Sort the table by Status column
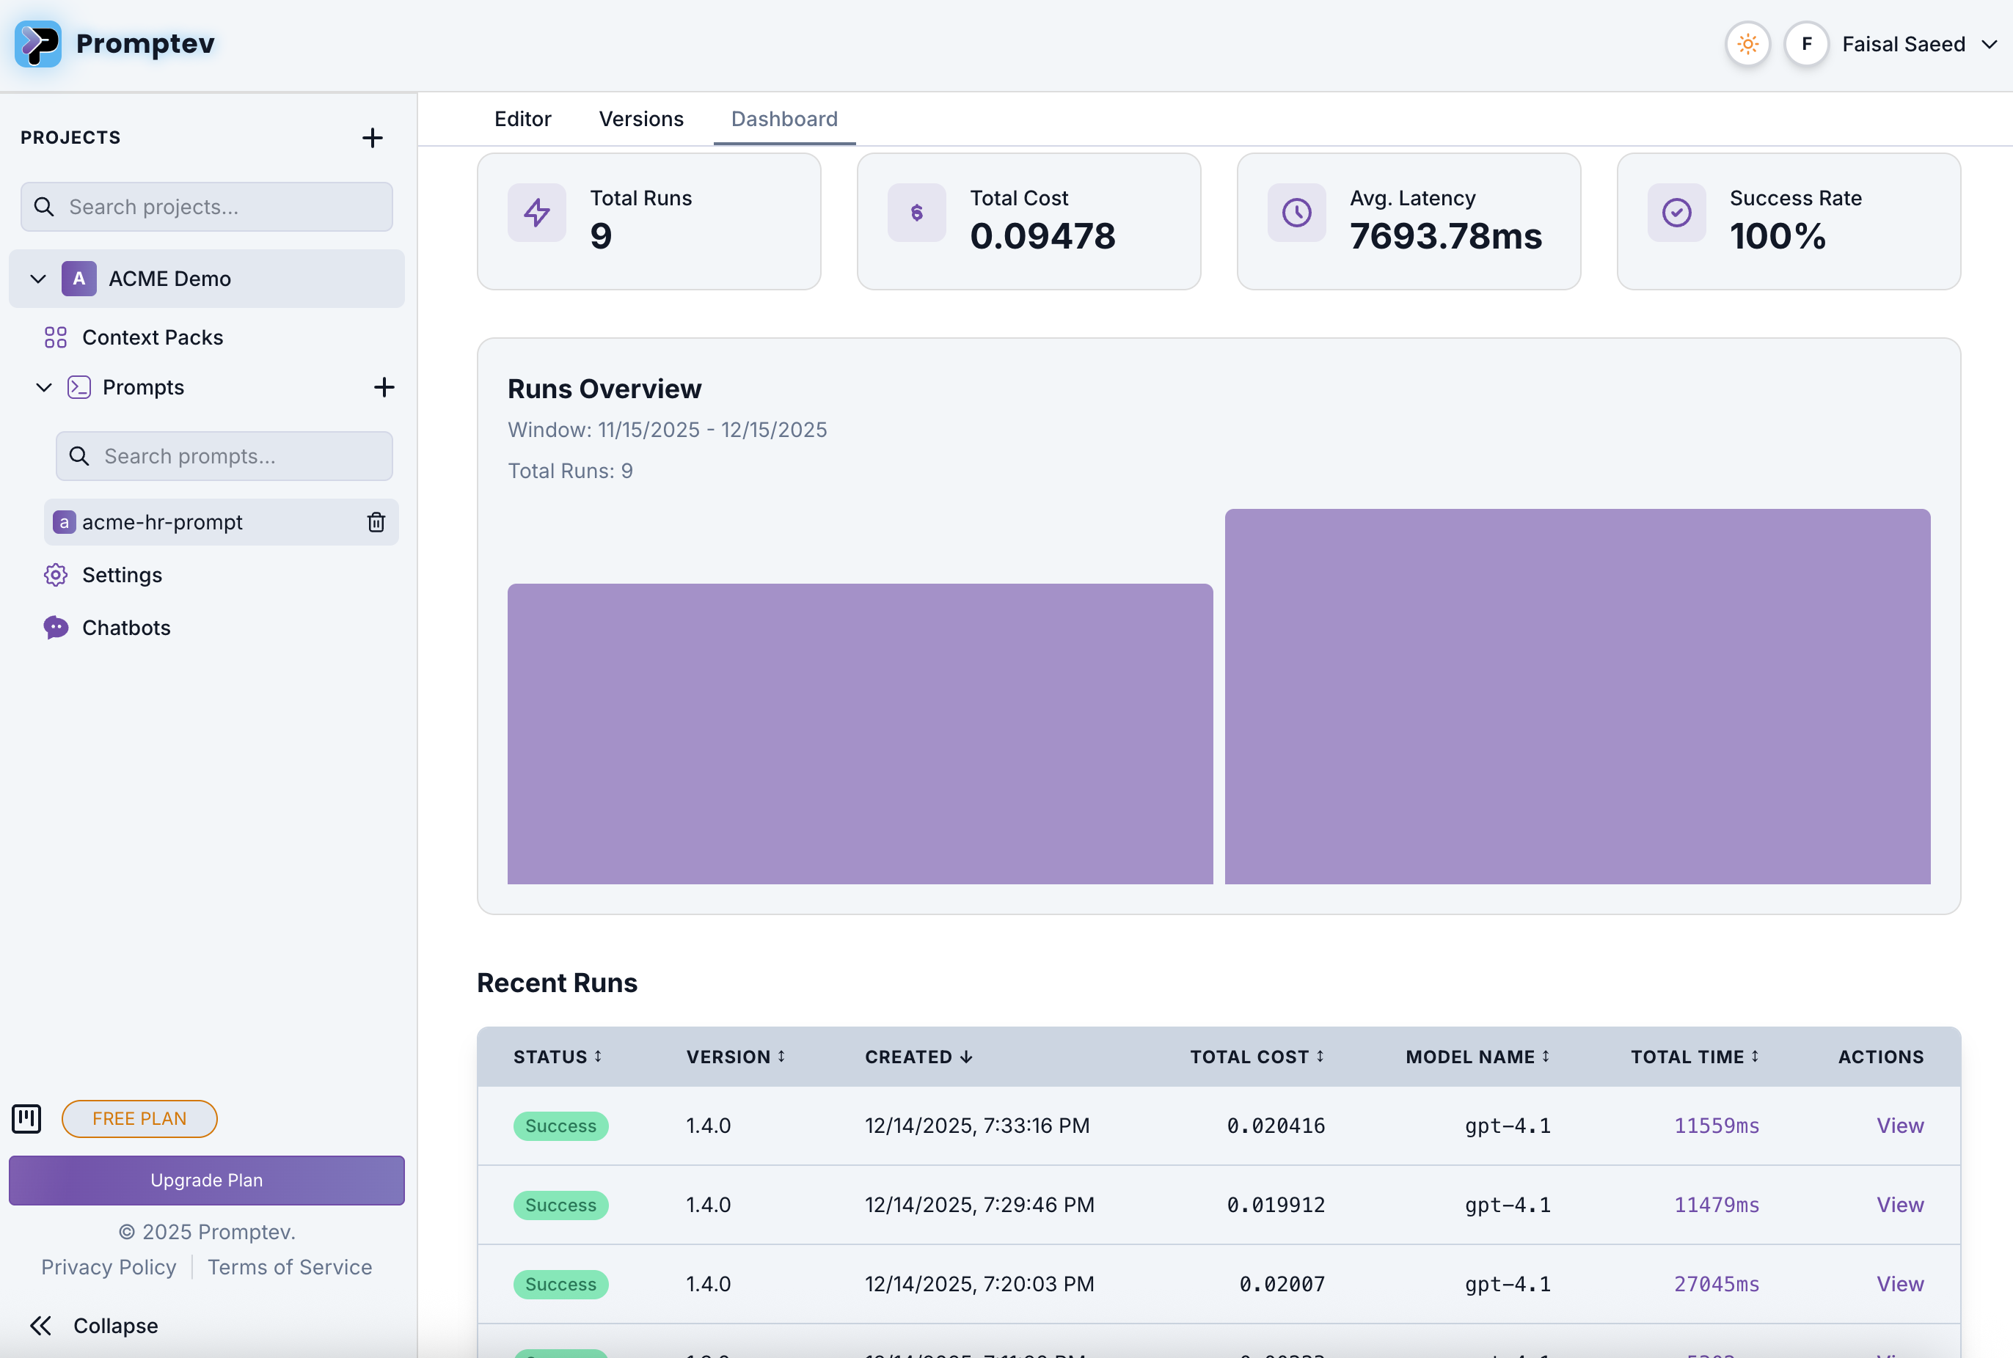The image size is (2013, 1358). [x=557, y=1057]
